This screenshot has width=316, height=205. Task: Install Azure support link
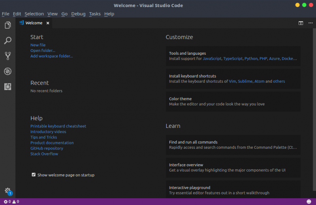tap(274, 59)
